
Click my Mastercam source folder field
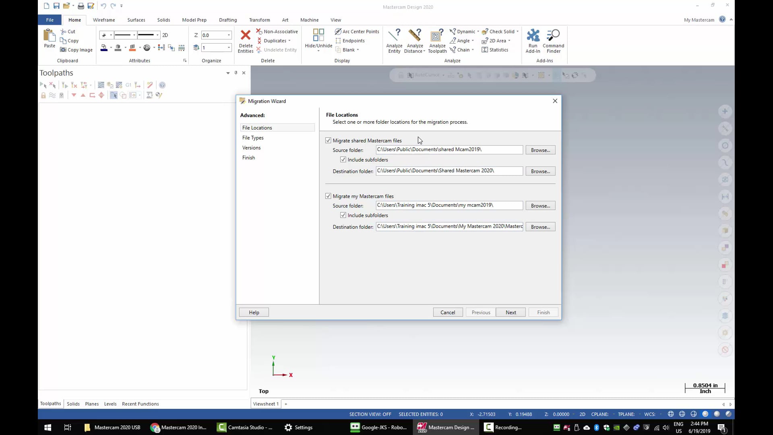[449, 205]
